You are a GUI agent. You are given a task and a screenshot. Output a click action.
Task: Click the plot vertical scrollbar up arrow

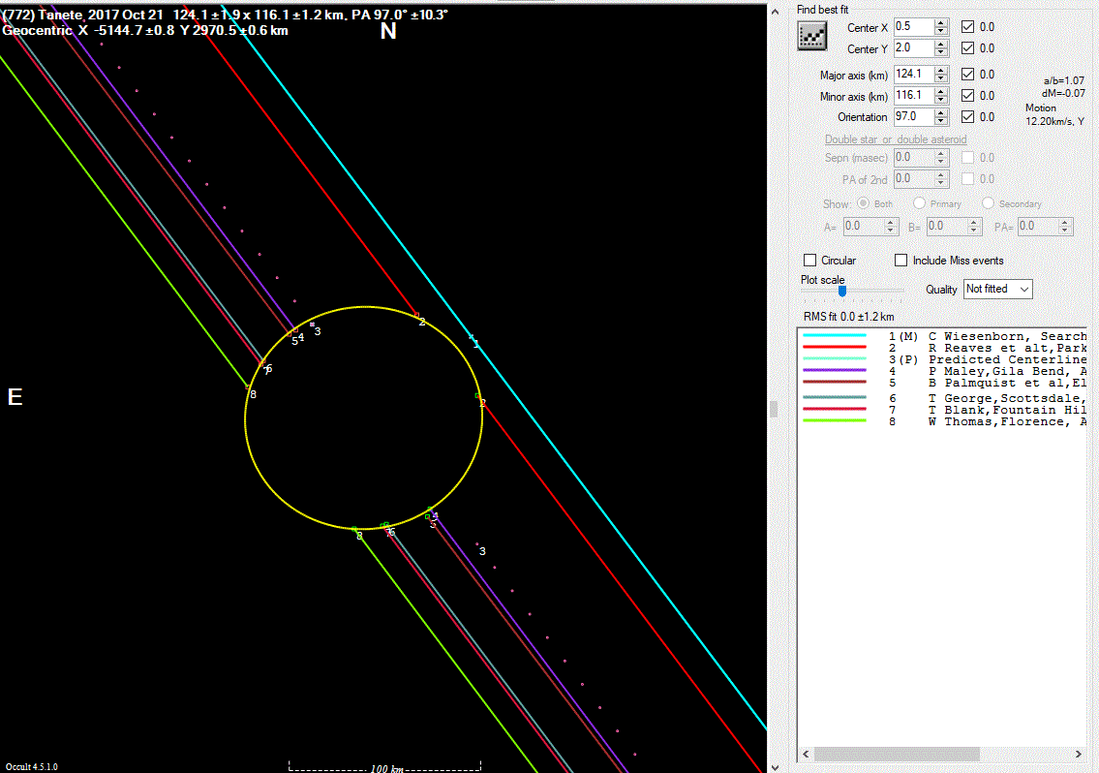click(775, 12)
